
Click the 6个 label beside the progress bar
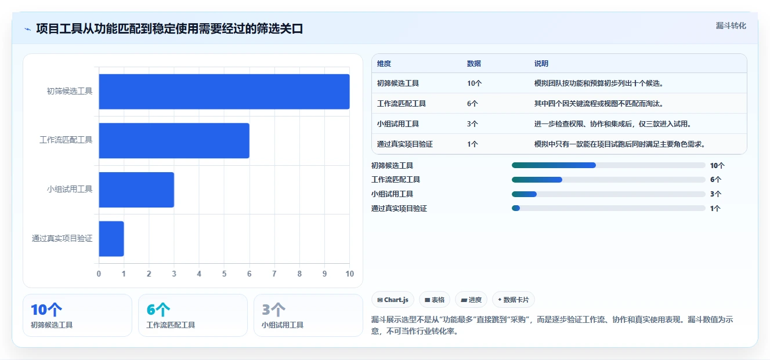click(716, 180)
